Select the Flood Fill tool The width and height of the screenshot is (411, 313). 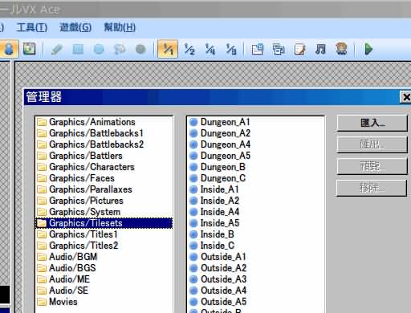pyautogui.click(x=120, y=49)
